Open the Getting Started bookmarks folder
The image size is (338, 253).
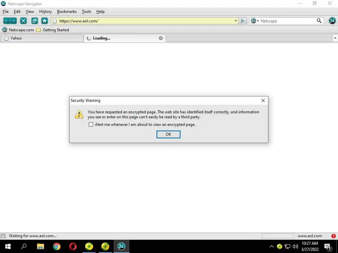coord(52,30)
